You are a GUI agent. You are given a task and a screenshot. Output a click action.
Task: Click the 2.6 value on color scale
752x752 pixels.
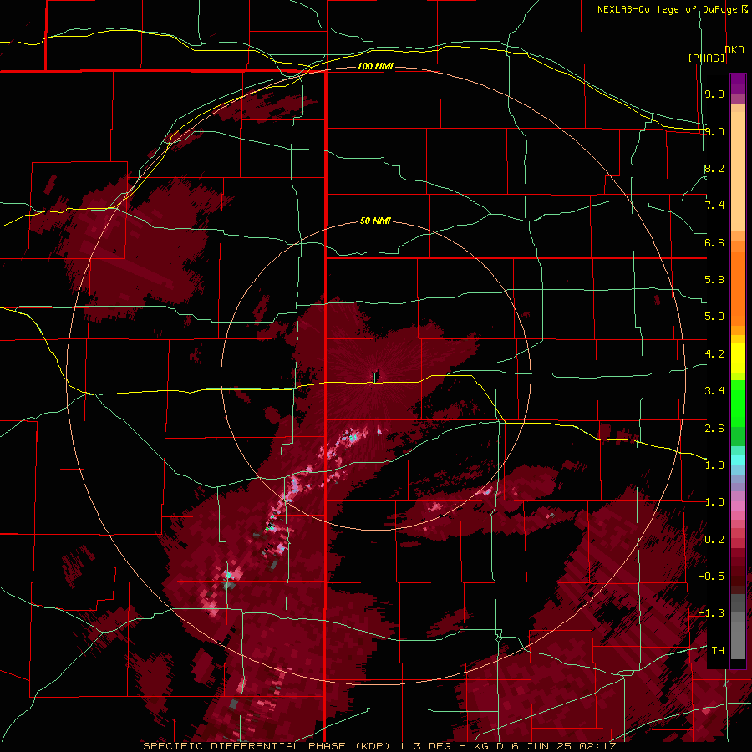point(714,429)
